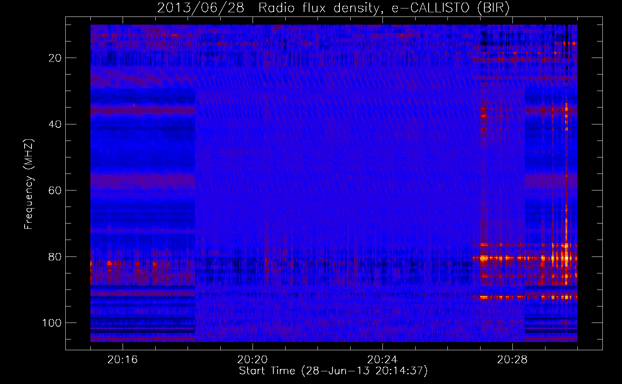Click the 80 MHz frequency tick label

[55, 257]
